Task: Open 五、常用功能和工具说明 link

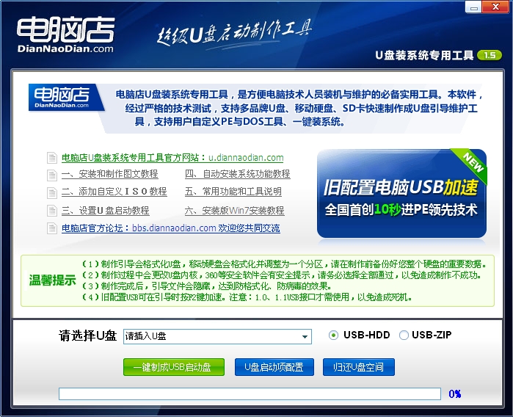Action: coord(233,192)
